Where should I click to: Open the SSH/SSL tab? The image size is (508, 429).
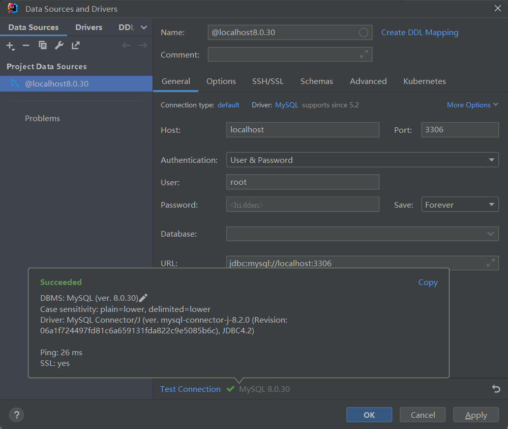tap(268, 81)
